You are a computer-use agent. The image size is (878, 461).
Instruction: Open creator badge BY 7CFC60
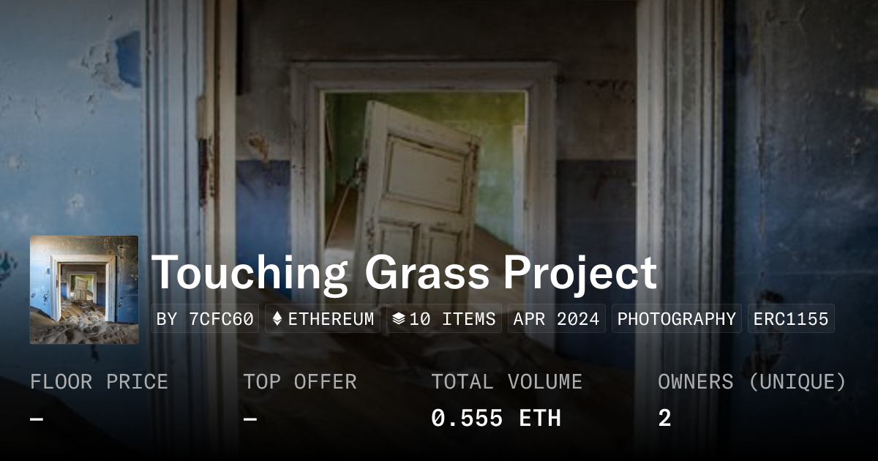(205, 319)
